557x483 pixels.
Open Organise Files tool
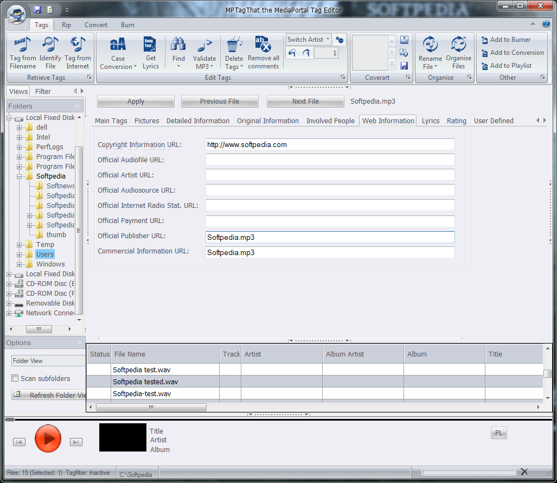tap(458, 53)
